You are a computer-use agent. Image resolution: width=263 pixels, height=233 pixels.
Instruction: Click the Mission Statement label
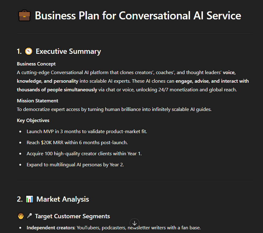tap(38, 101)
